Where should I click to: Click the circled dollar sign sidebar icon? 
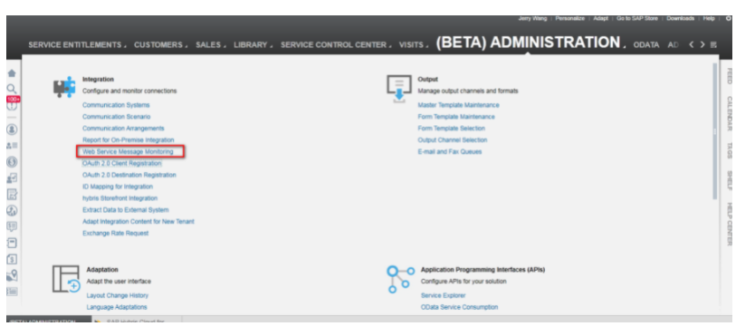(x=12, y=162)
